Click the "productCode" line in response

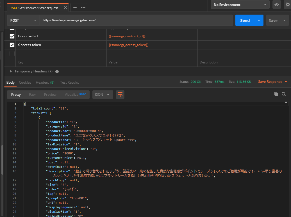click(74, 131)
